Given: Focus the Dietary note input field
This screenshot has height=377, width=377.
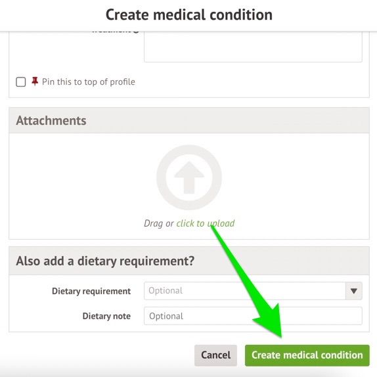Looking at the screenshot, I should (253, 316).
